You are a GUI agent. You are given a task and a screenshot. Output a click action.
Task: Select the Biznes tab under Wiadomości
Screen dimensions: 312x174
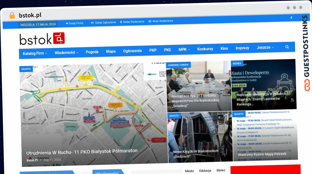coord(221,170)
